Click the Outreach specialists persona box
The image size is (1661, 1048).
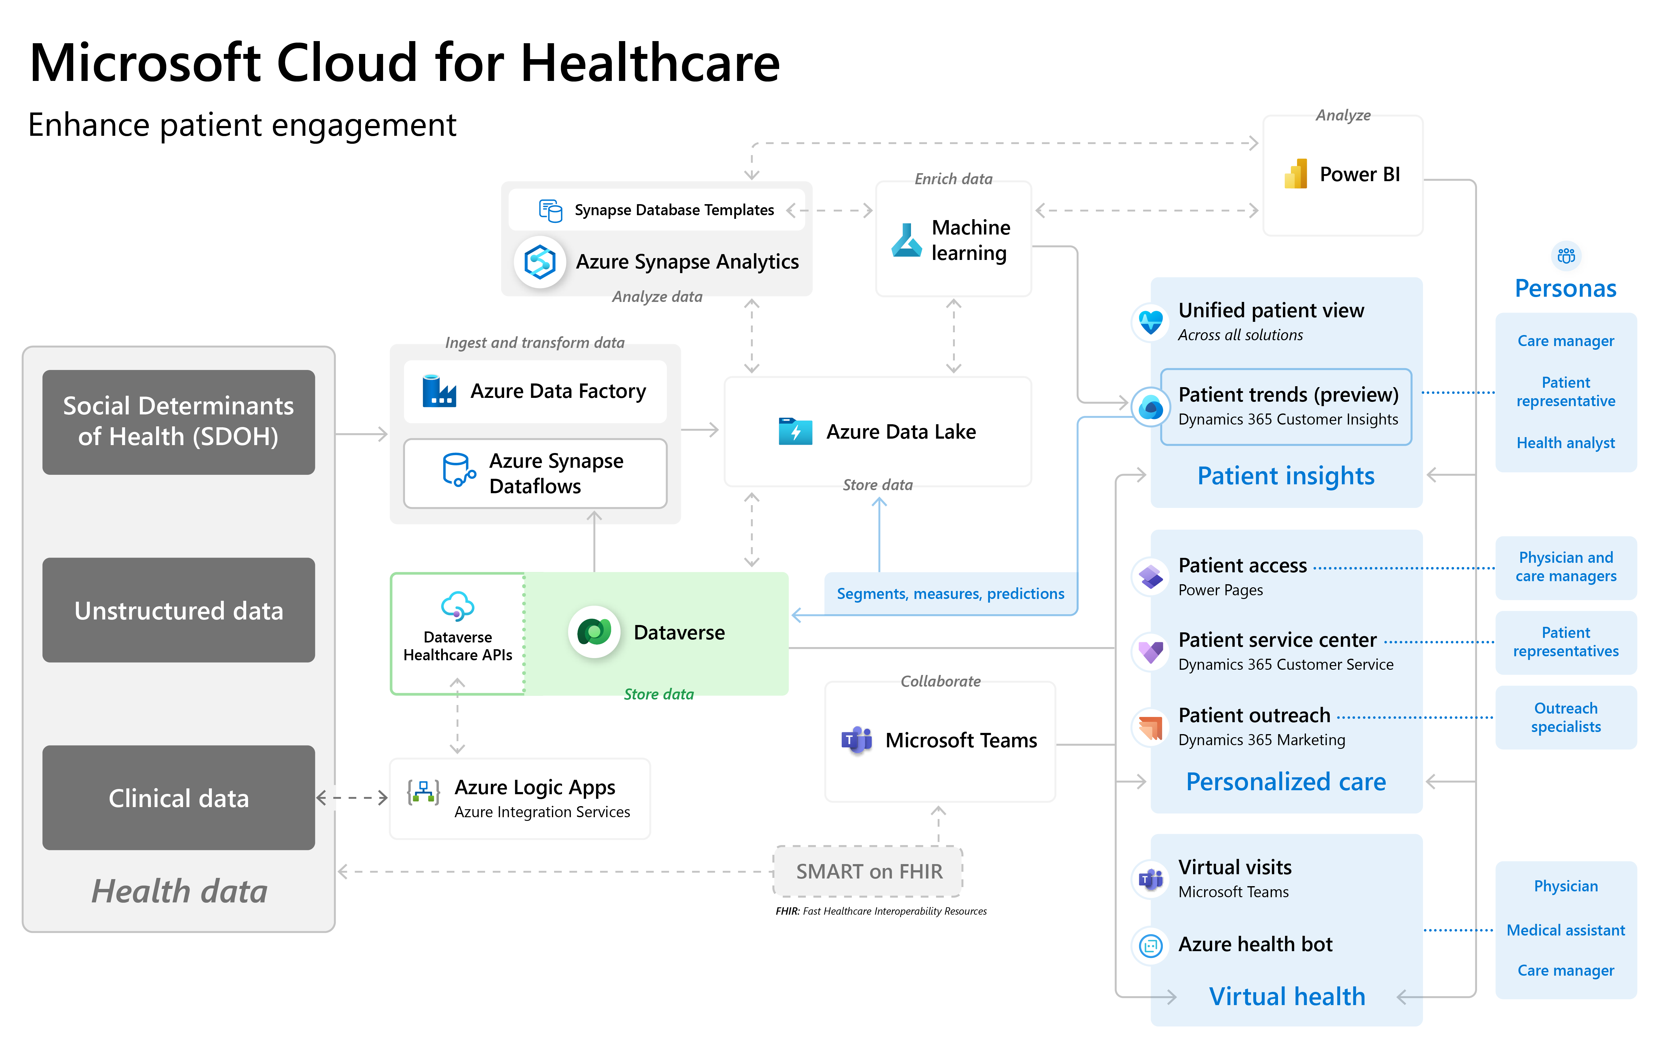(1566, 718)
